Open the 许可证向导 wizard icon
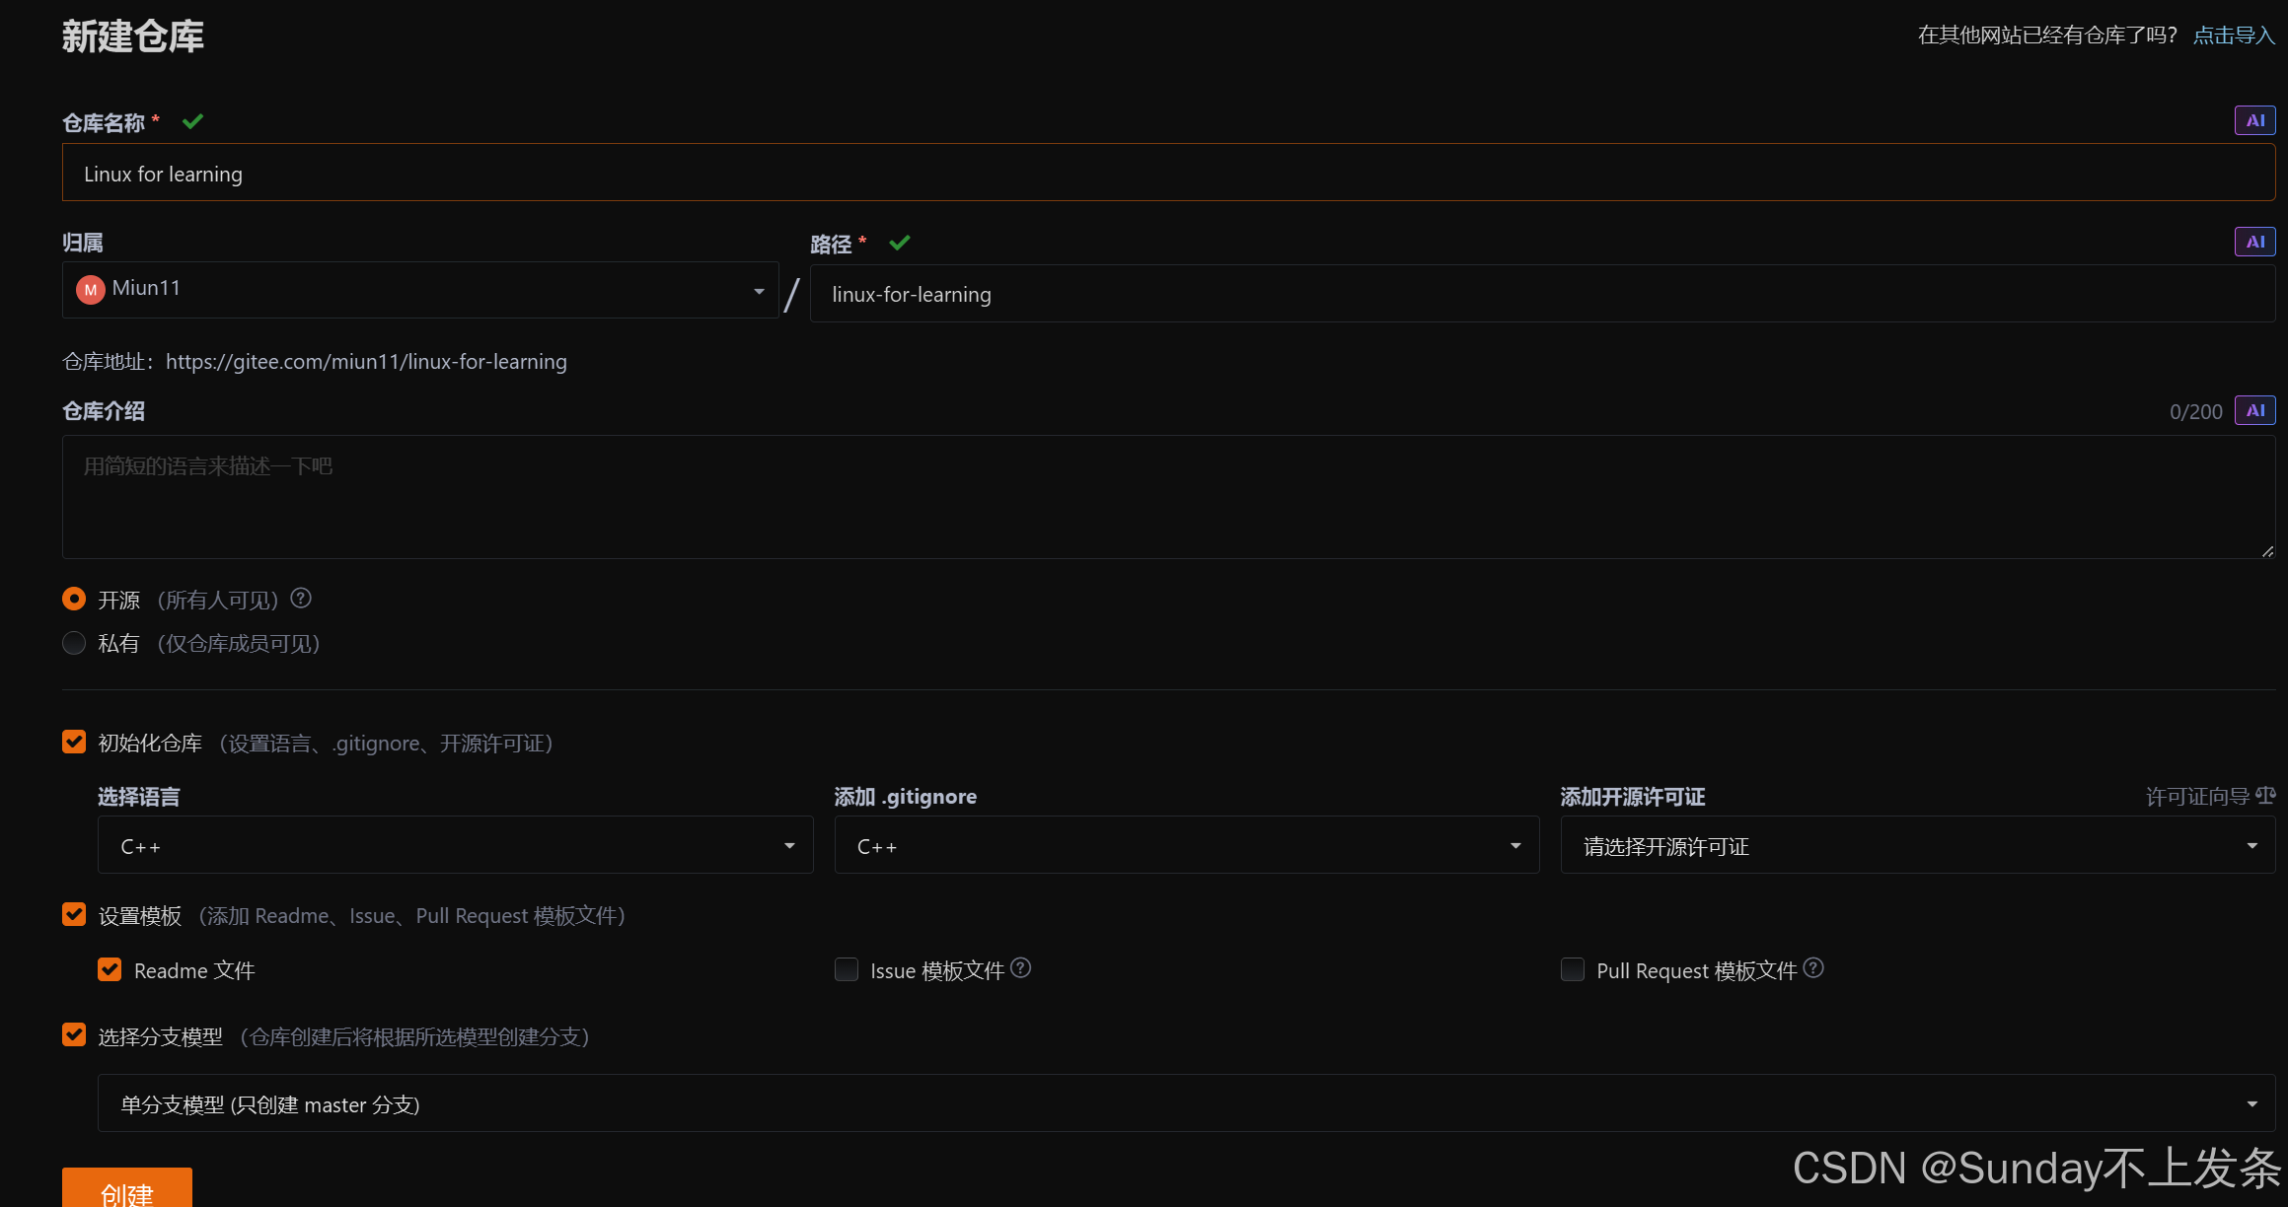This screenshot has height=1207, width=2288. pos(2266,795)
